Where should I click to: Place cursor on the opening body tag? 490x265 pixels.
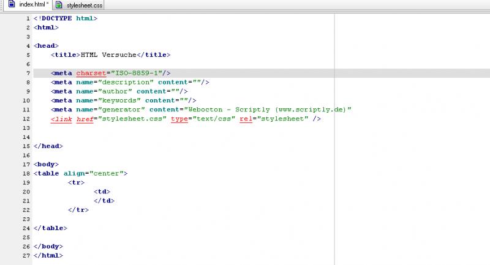click(47, 164)
